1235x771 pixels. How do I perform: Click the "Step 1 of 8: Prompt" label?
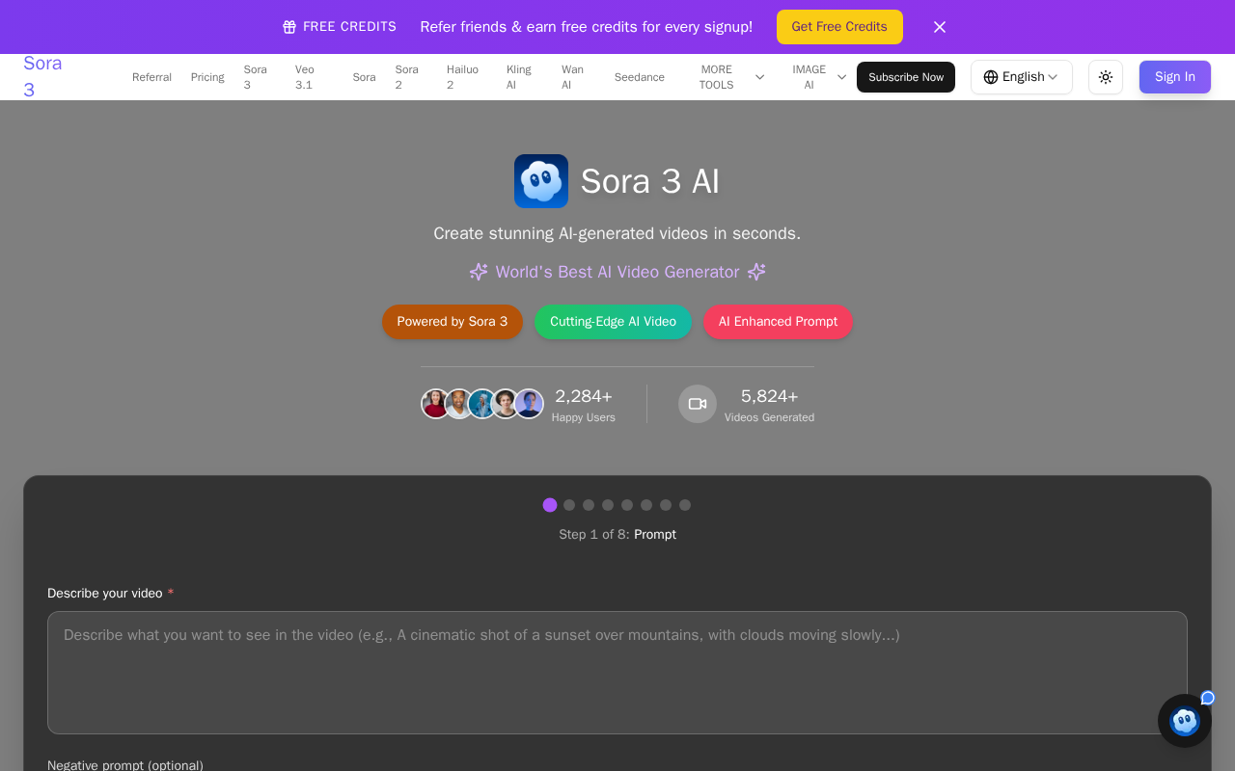pyautogui.click(x=617, y=535)
